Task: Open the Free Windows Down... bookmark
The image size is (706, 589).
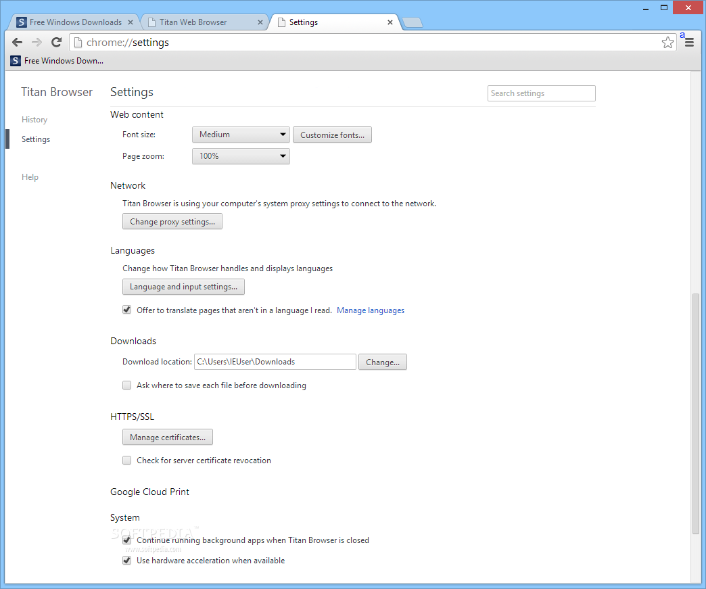Action: tap(57, 61)
